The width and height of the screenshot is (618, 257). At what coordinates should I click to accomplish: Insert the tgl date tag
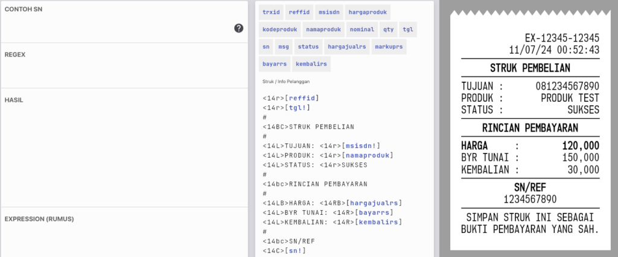pyautogui.click(x=408, y=29)
